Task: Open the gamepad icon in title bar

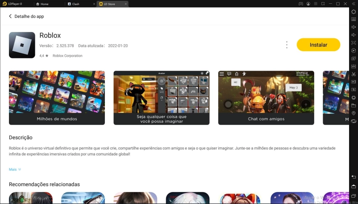Action: 301,4
